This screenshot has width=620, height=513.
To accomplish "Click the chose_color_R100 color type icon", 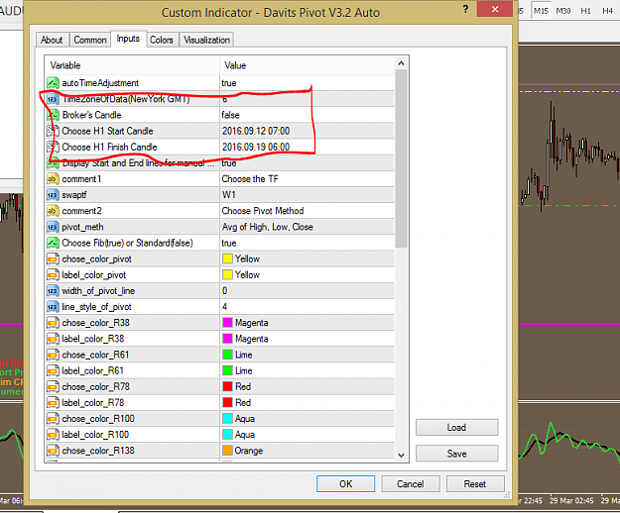I will tap(53, 419).
